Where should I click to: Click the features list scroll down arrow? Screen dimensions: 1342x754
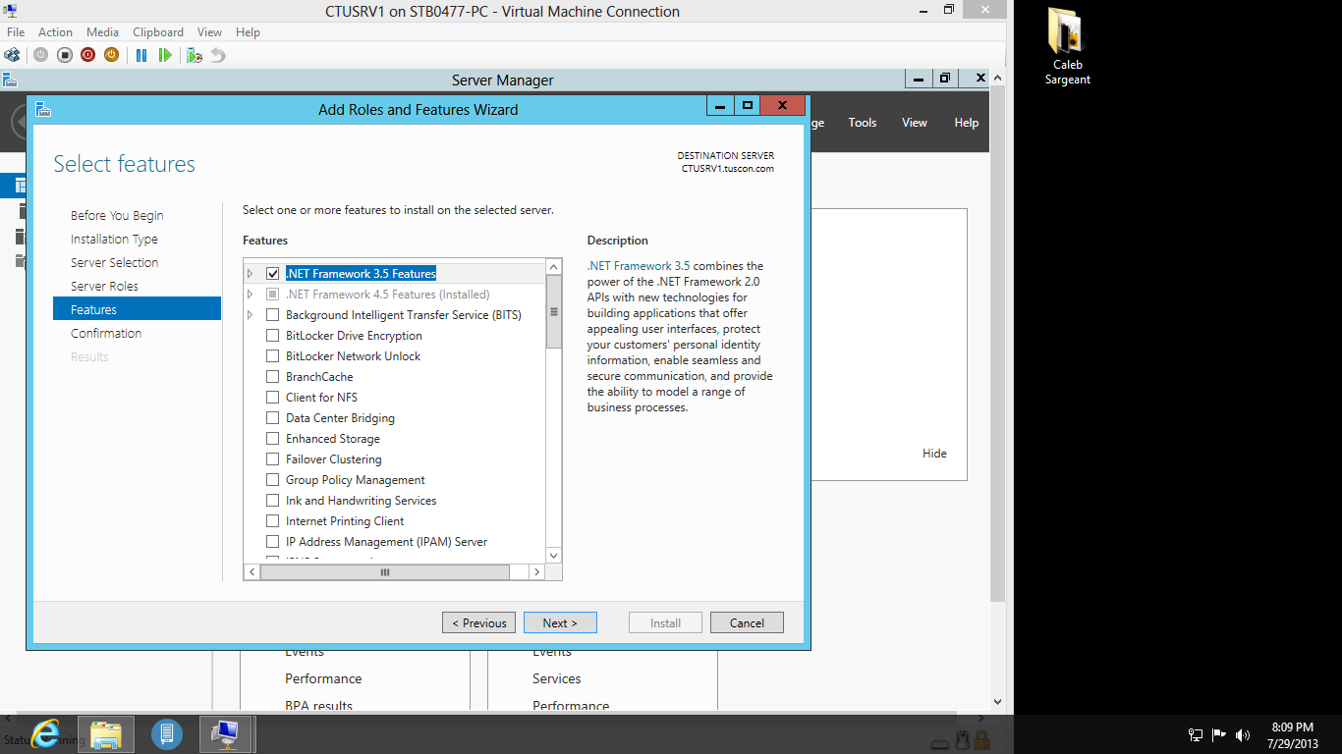554,556
